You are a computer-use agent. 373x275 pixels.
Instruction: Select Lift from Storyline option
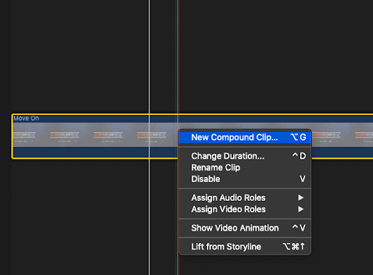click(x=245, y=247)
